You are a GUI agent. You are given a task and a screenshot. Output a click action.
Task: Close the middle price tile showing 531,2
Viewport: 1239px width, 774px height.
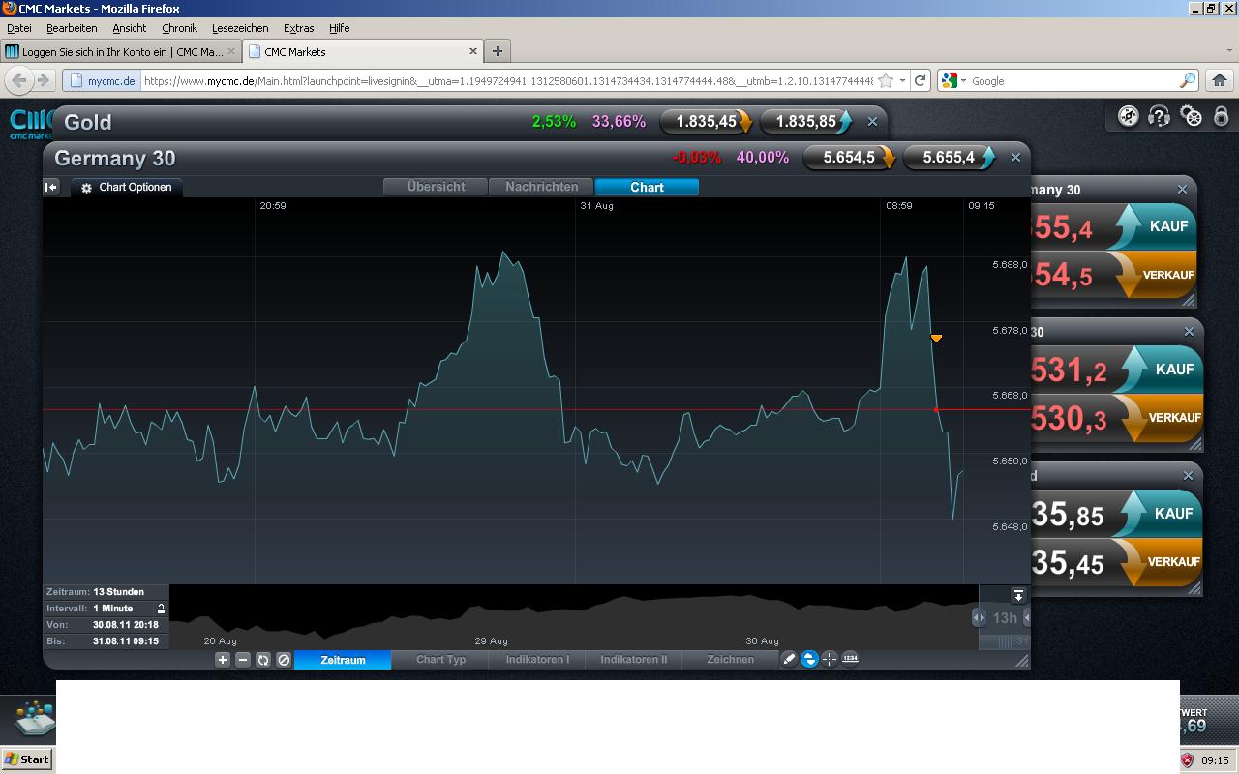point(1189,332)
